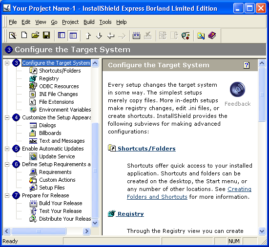Open the Help menu
This screenshot has width=269, height=247.
click(122, 22)
